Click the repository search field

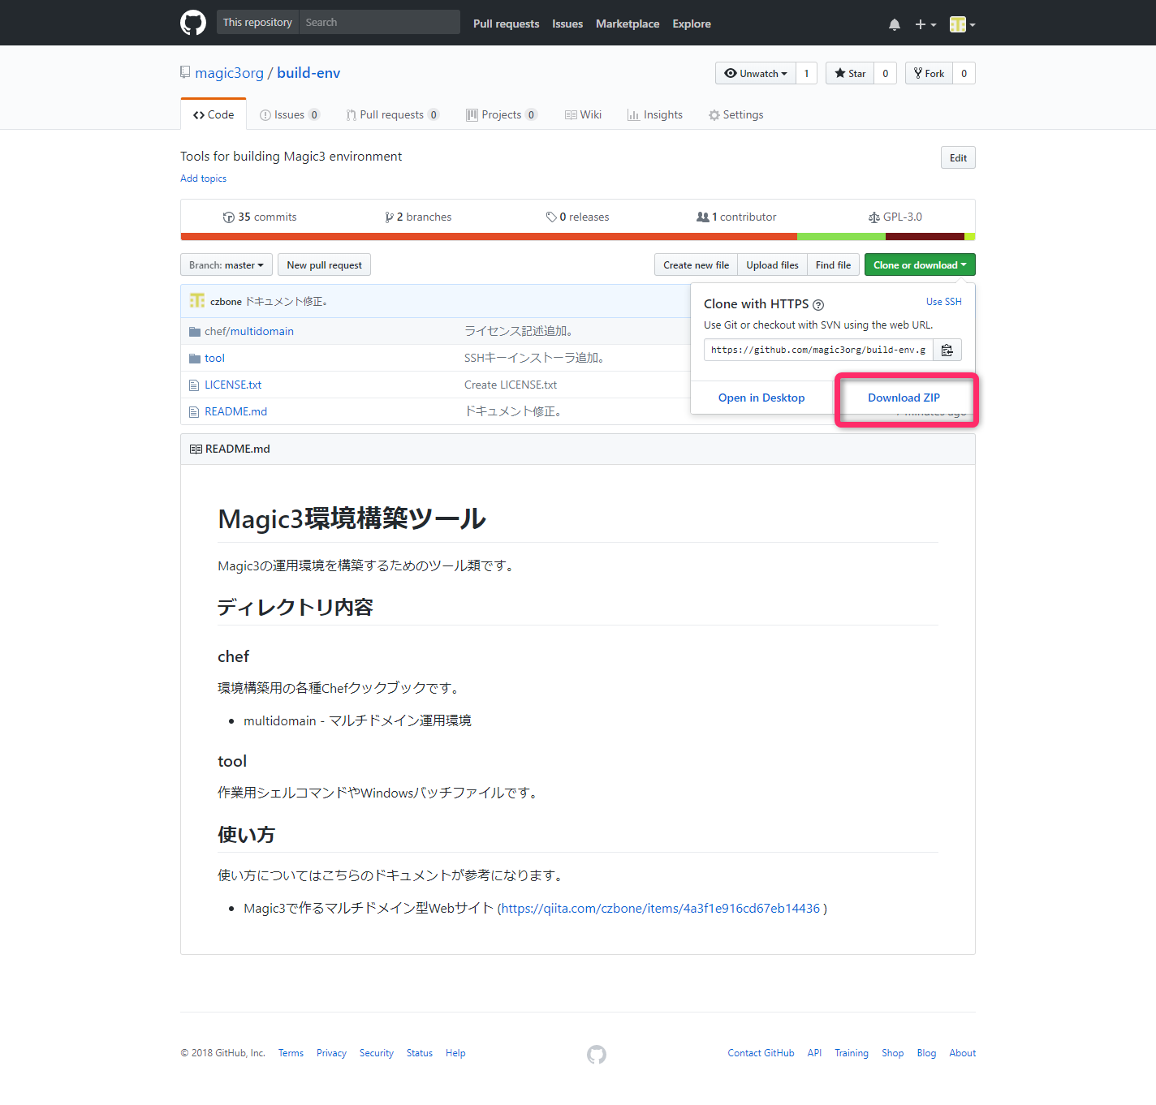click(x=379, y=22)
